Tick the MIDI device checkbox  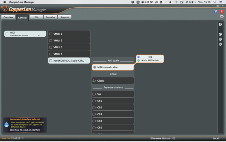coord(7,34)
